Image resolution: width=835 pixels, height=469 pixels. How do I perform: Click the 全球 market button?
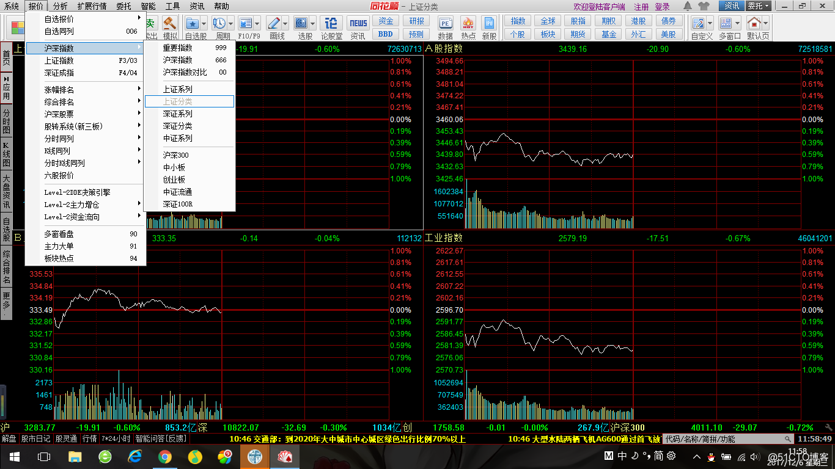(548, 21)
